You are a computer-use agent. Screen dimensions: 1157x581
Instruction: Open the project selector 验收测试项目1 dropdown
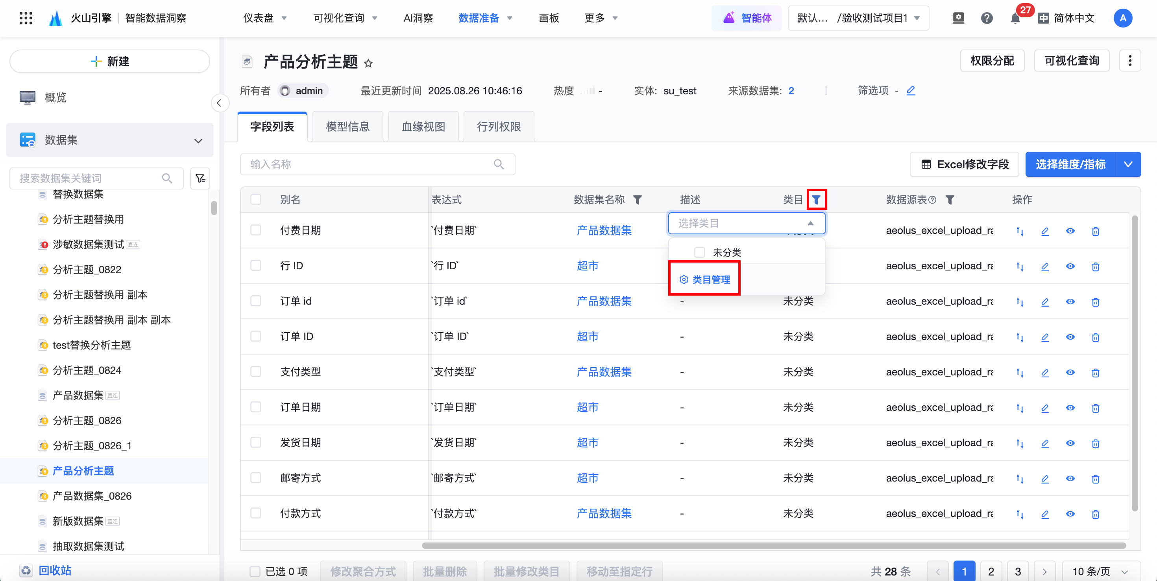[x=858, y=18]
